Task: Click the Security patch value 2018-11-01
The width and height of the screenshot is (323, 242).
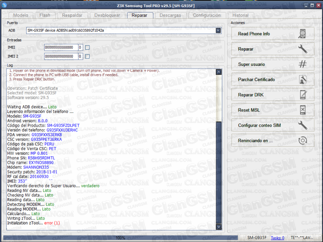Action: coord(47,172)
